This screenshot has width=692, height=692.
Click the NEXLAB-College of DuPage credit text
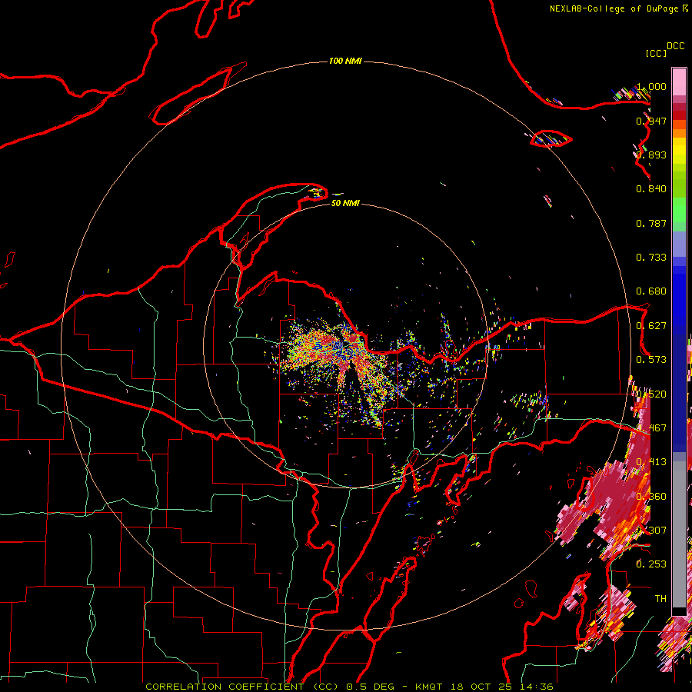coord(614,8)
